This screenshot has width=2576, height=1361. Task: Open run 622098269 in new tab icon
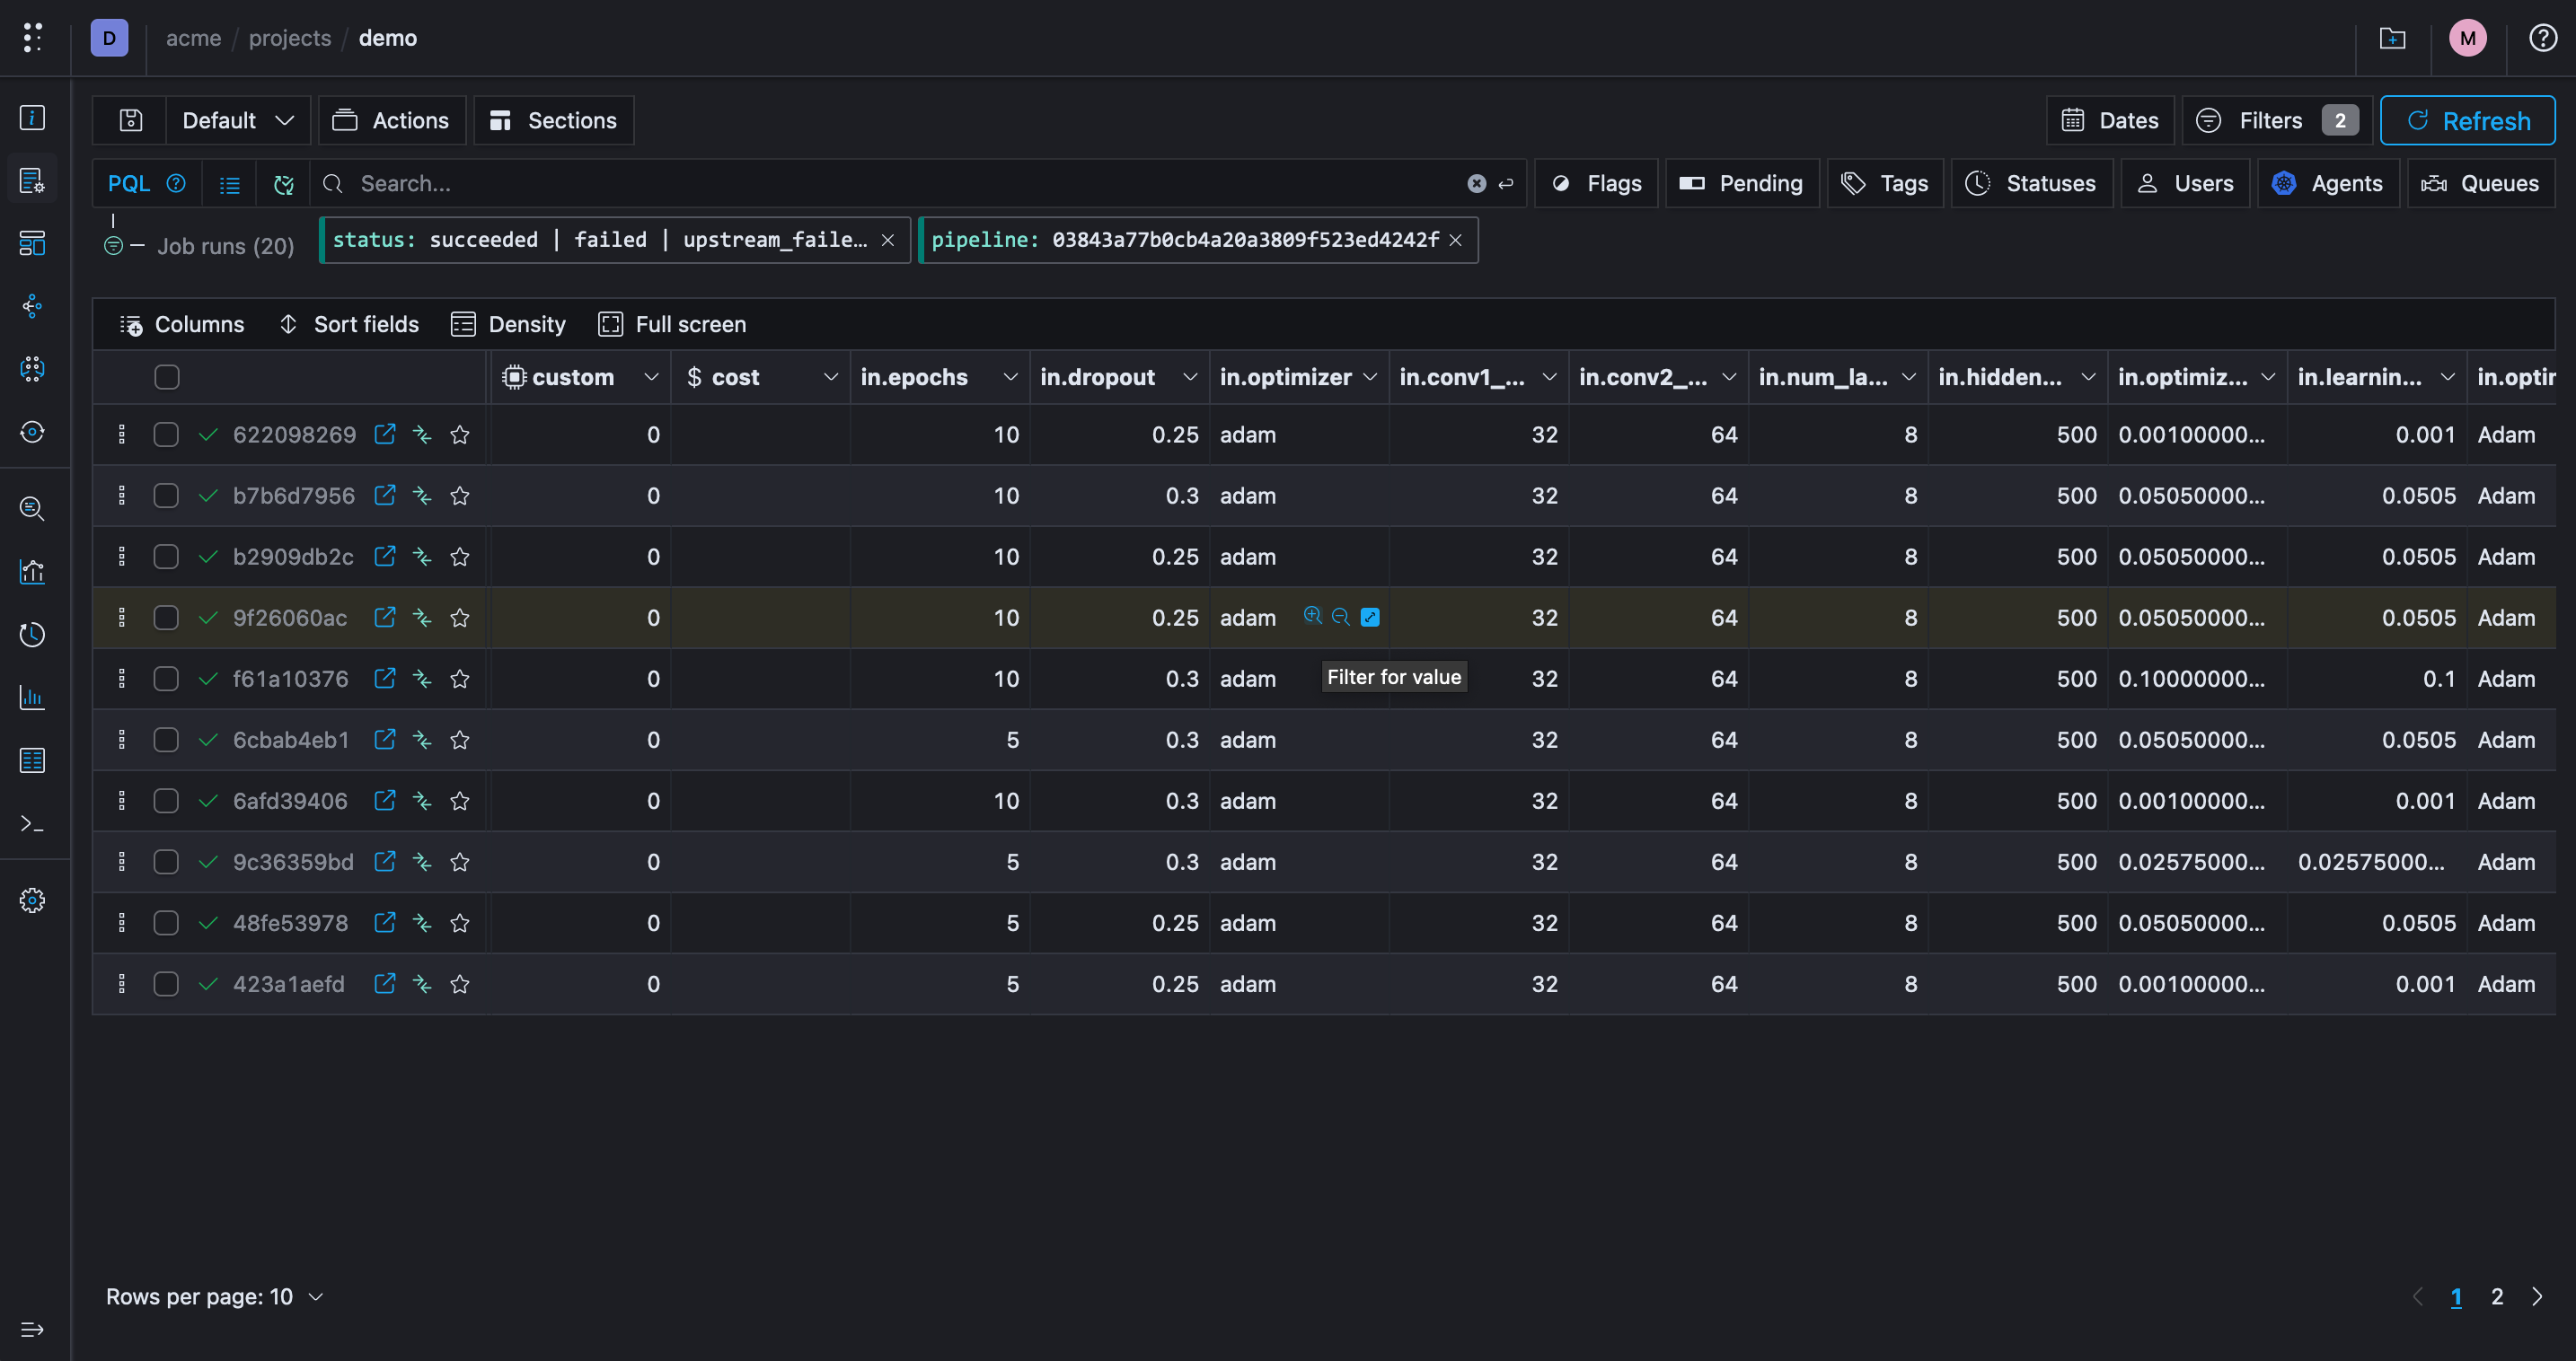coord(384,434)
